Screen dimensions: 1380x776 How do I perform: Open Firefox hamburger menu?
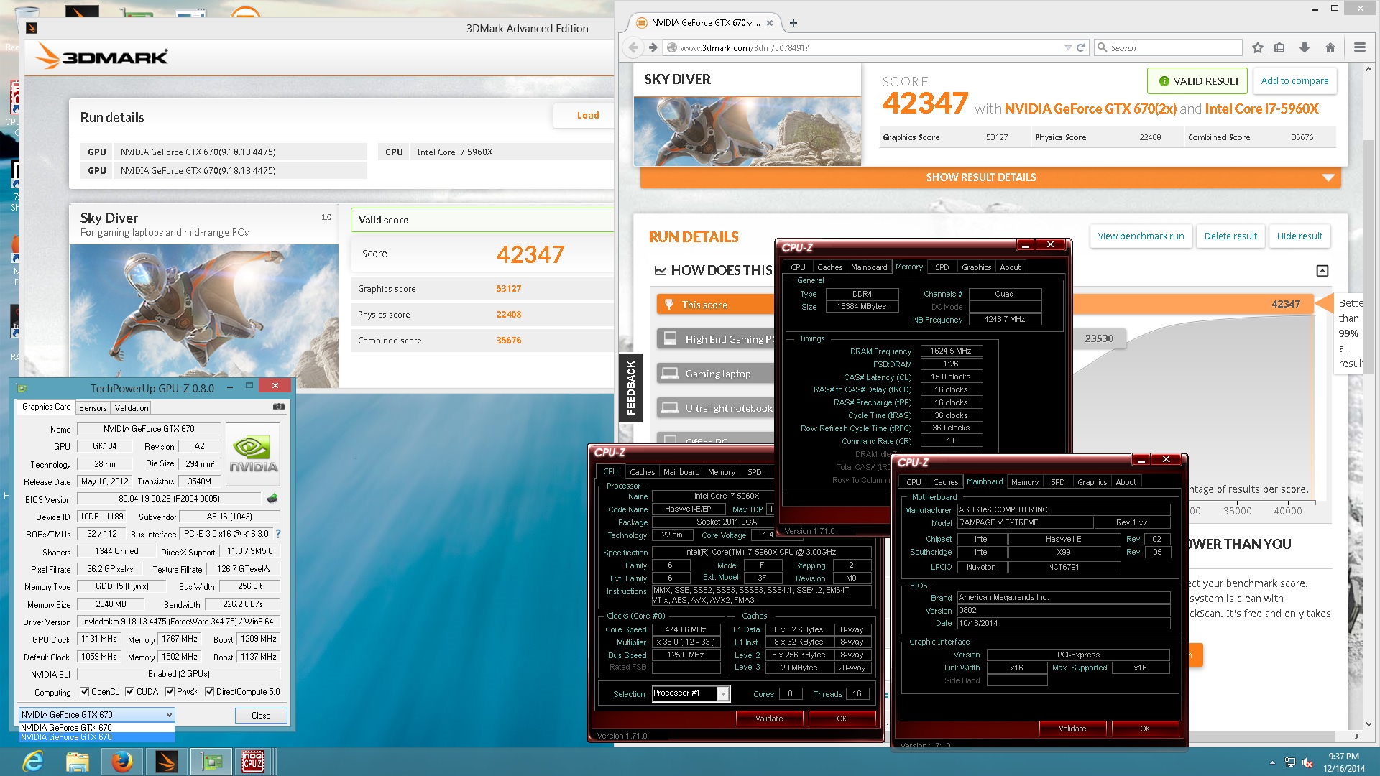pos(1359,47)
